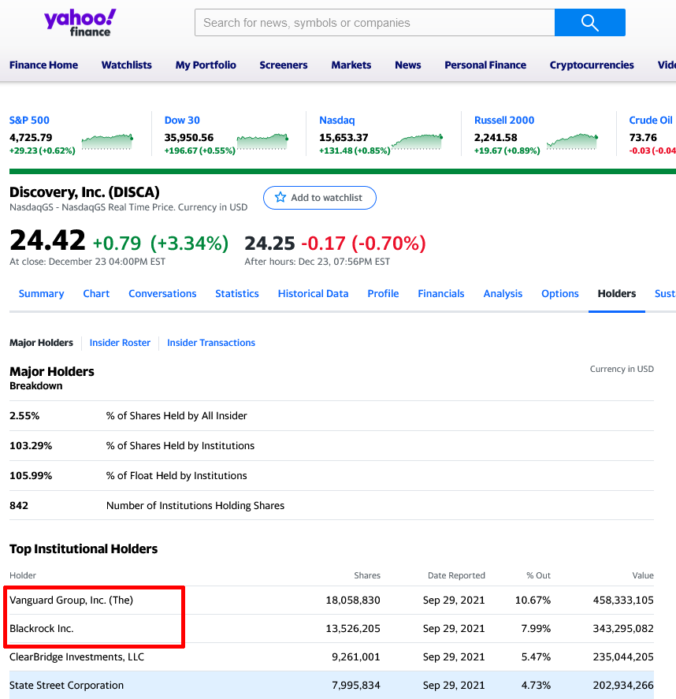Switch to the Historical Data tab
This screenshot has width=676, height=699.
pos(314,294)
